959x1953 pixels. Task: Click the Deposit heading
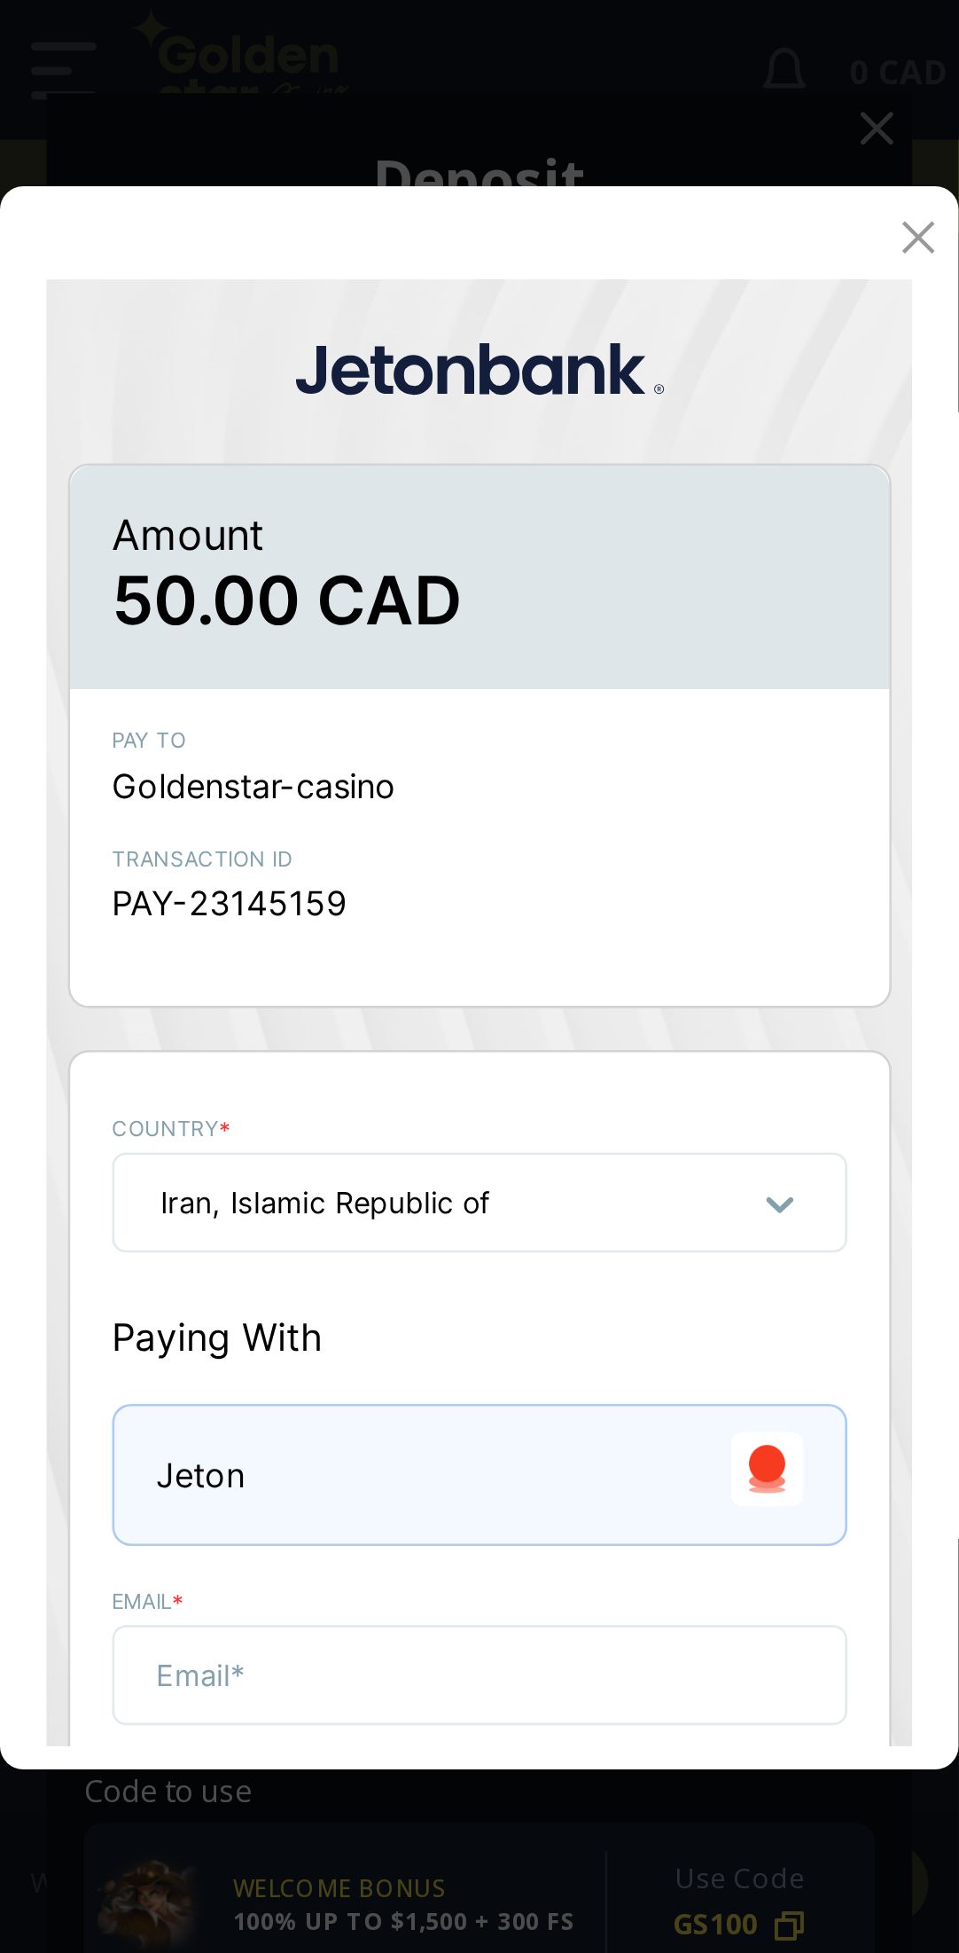(479, 171)
